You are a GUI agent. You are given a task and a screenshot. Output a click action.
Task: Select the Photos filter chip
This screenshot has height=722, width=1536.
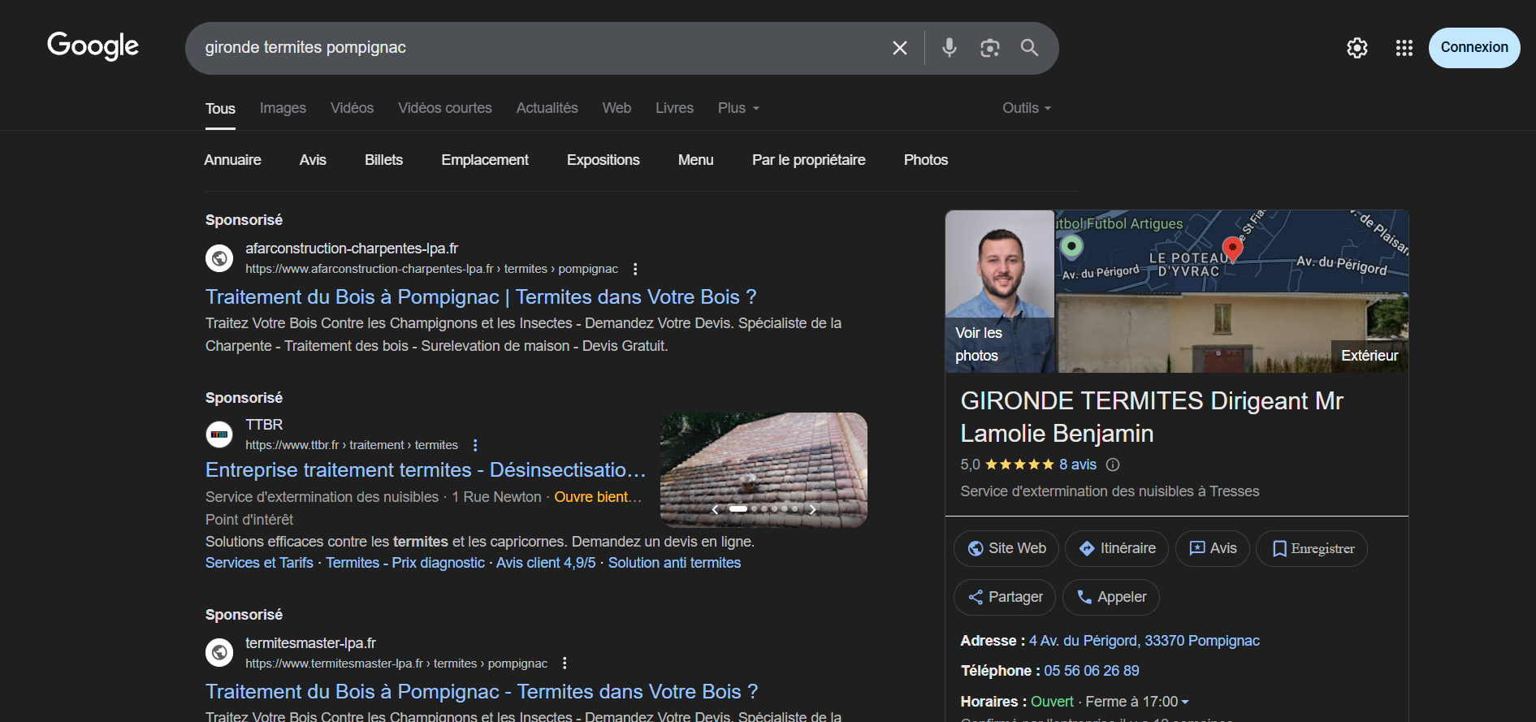point(926,160)
